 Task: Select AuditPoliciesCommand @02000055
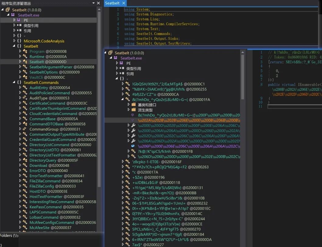coord(61,93)
